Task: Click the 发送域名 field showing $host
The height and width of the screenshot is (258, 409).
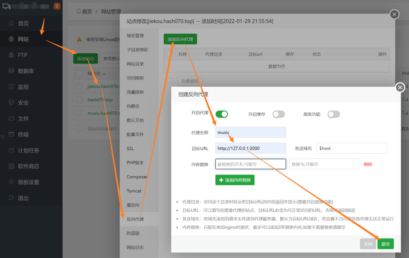Action: (352, 148)
